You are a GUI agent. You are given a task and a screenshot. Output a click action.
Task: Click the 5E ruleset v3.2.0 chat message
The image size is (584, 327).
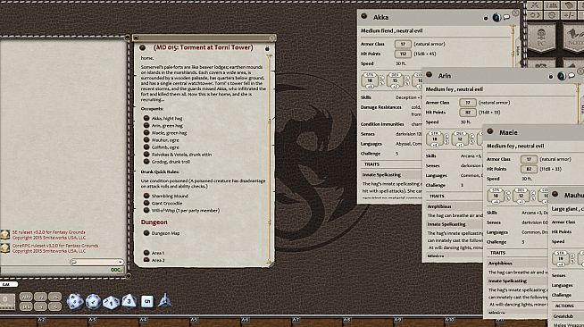point(49,234)
